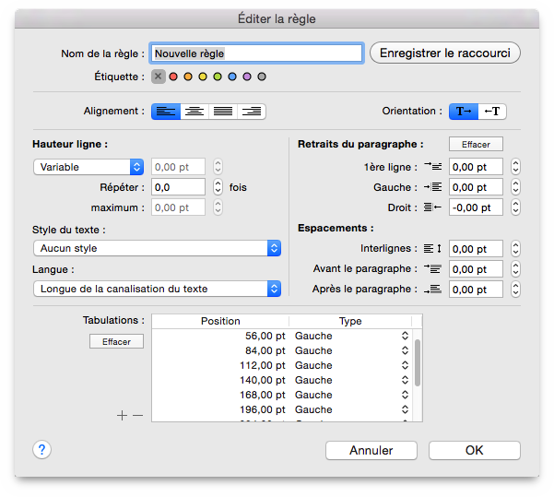
Task: Select center text alignment icon
Action: click(x=194, y=112)
